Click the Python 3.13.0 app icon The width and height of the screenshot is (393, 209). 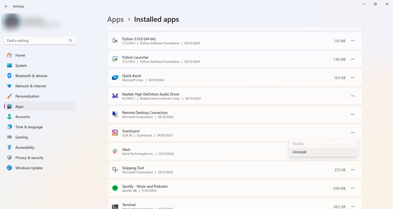115,41
